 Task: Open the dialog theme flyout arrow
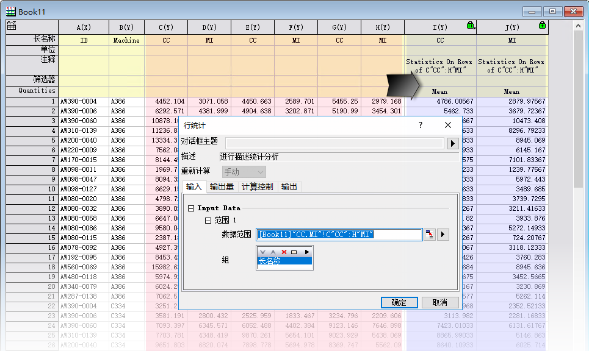[453, 143]
